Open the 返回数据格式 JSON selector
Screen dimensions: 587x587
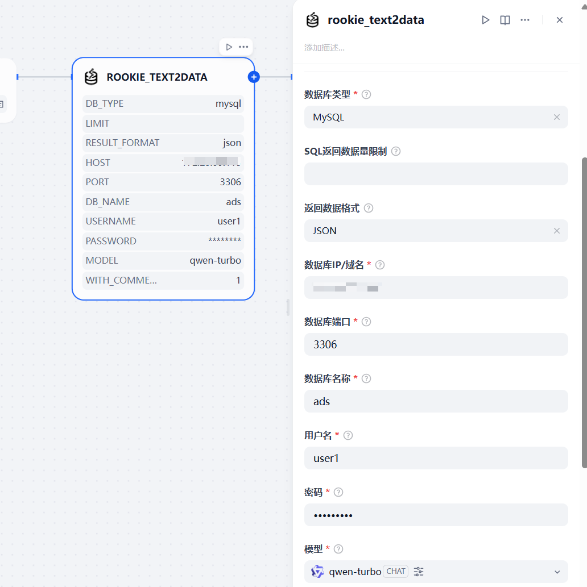coord(432,231)
